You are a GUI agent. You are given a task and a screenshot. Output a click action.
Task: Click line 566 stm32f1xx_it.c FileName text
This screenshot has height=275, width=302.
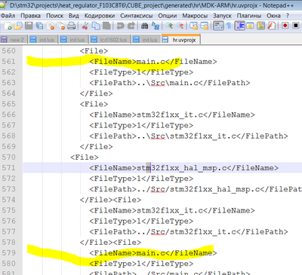pyautogui.click(x=172, y=115)
